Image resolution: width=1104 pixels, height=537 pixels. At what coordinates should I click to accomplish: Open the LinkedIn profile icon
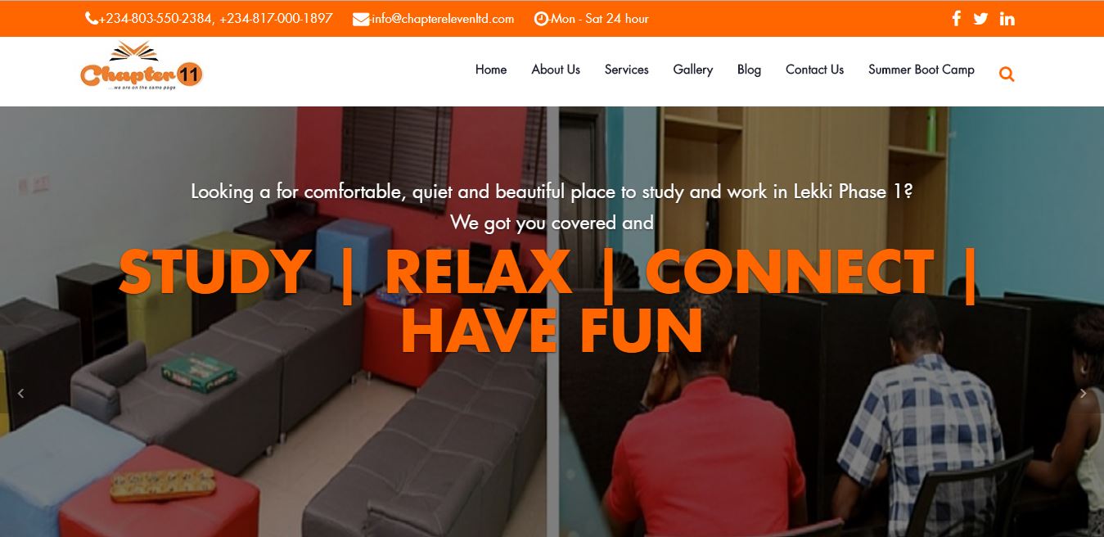pyautogui.click(x=1007, y=19)
